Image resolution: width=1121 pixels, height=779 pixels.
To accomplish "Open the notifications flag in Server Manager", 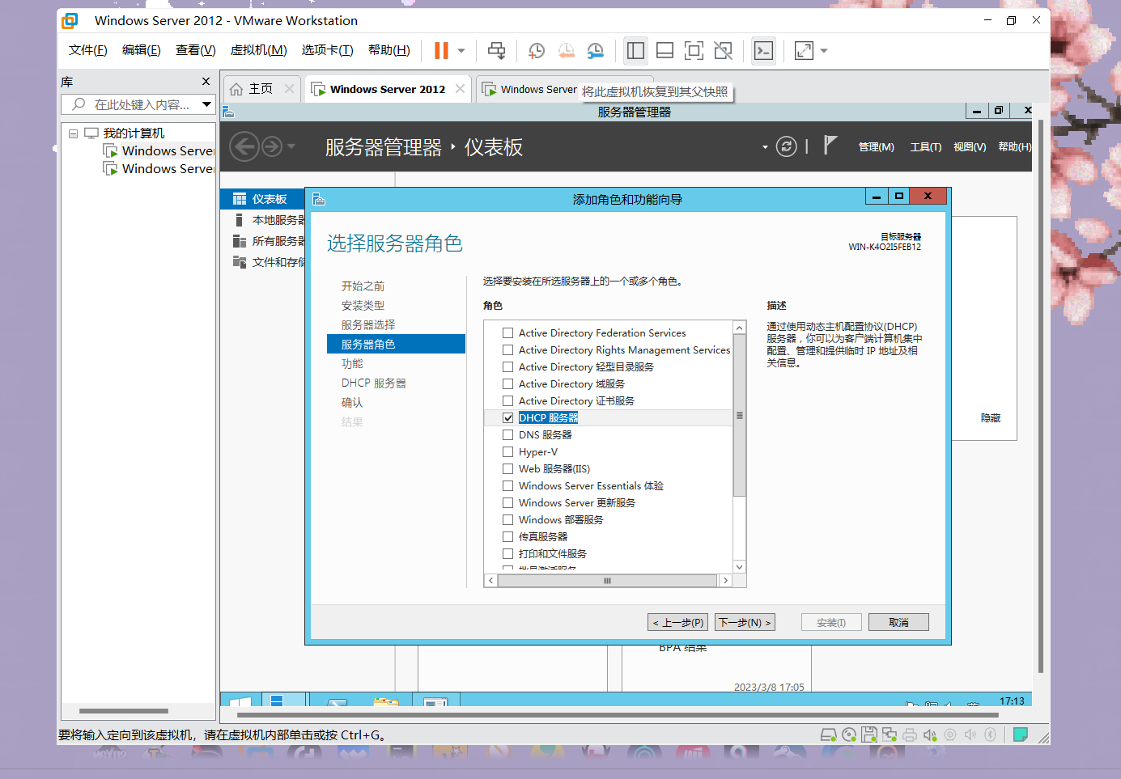I will coord(830,145).
